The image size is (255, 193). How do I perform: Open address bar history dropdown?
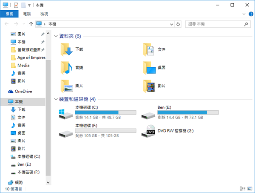171,24
